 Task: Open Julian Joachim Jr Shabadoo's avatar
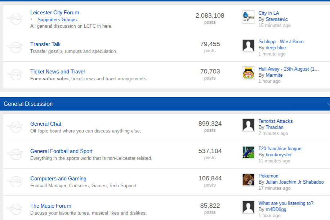click(x=248, y=180)
